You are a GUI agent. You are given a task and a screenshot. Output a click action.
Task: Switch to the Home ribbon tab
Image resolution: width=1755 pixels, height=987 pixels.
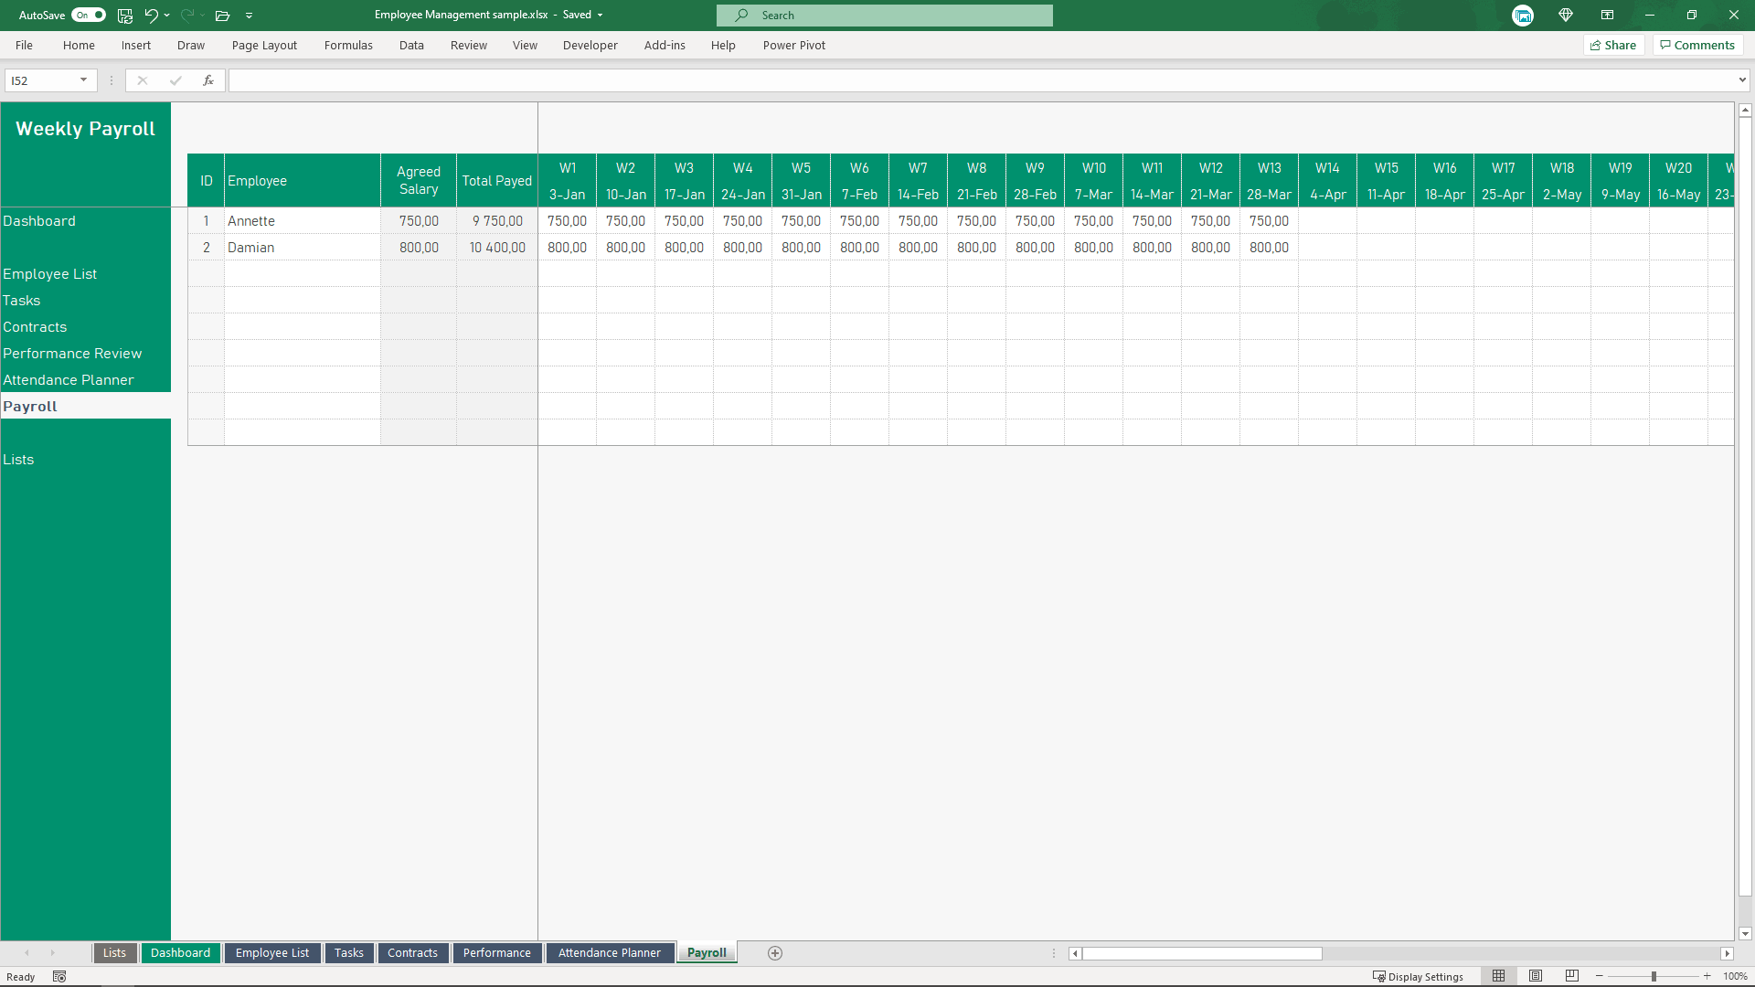79,45
